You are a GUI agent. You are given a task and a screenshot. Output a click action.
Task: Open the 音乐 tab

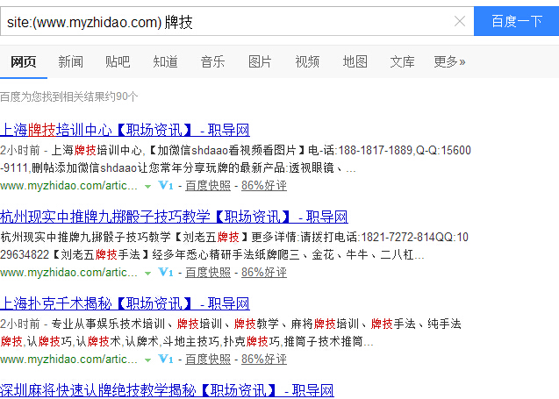point(213,61)
